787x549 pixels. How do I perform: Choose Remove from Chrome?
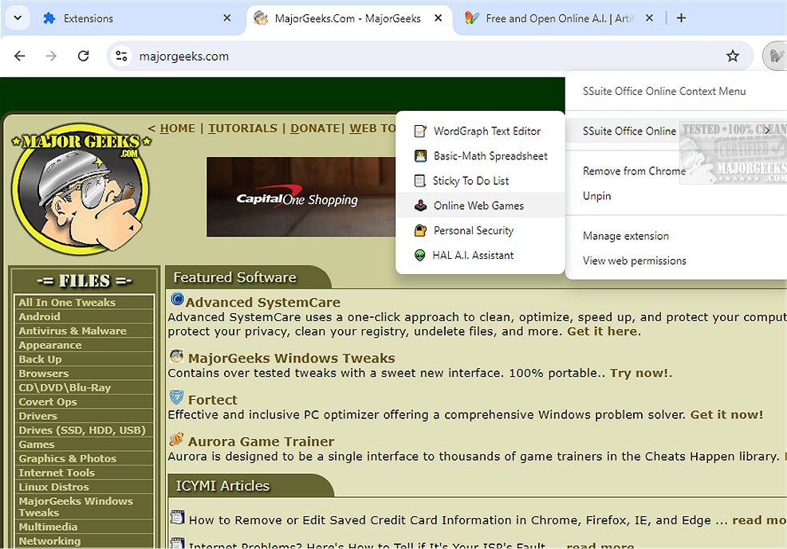[x=676, y=171]
